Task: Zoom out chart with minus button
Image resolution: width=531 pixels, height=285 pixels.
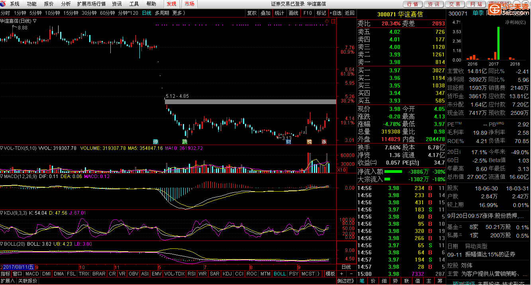Action: coord(351,274)
